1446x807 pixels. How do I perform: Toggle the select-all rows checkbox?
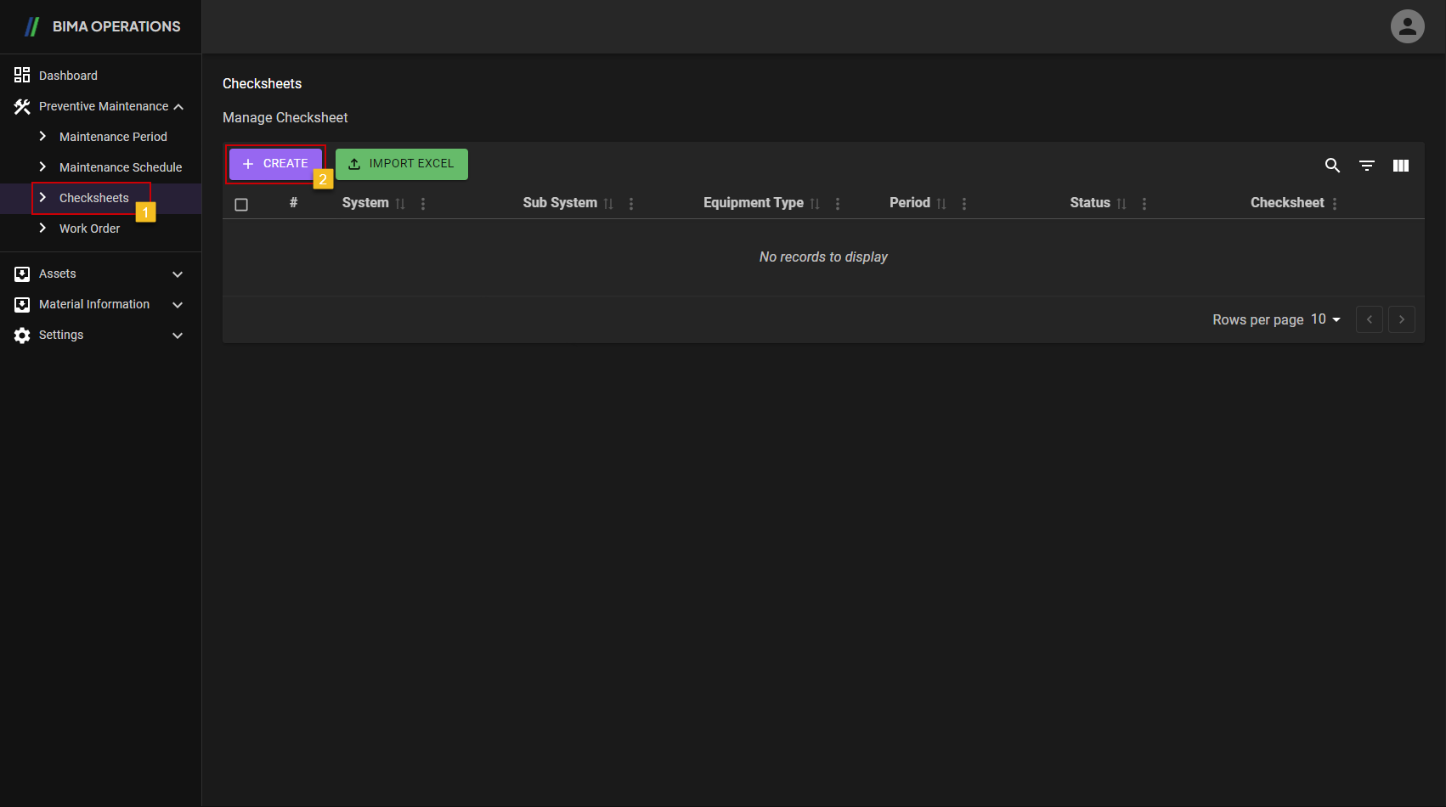[x=241, y=205]
